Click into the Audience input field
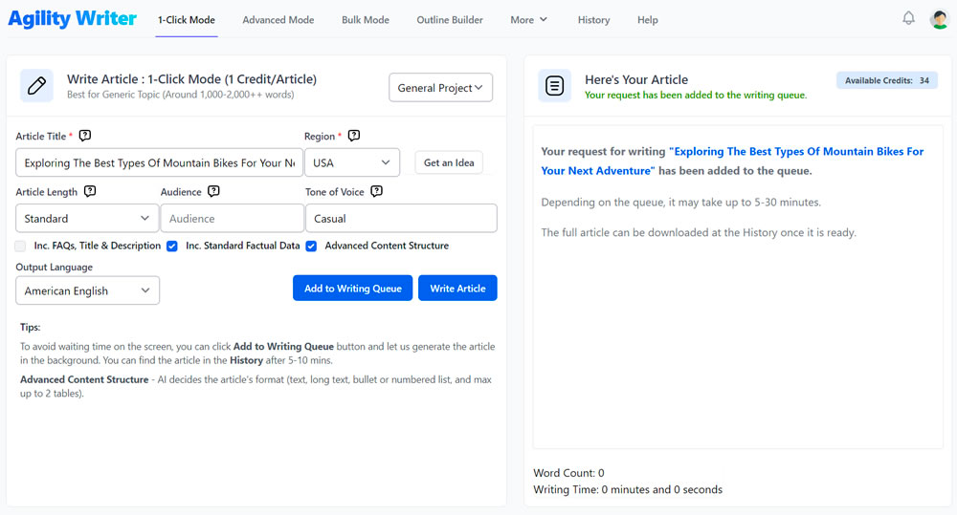Image resolution: width=957 pixels, height=515 pixels. pyautogui.click(x=232, y=219)
